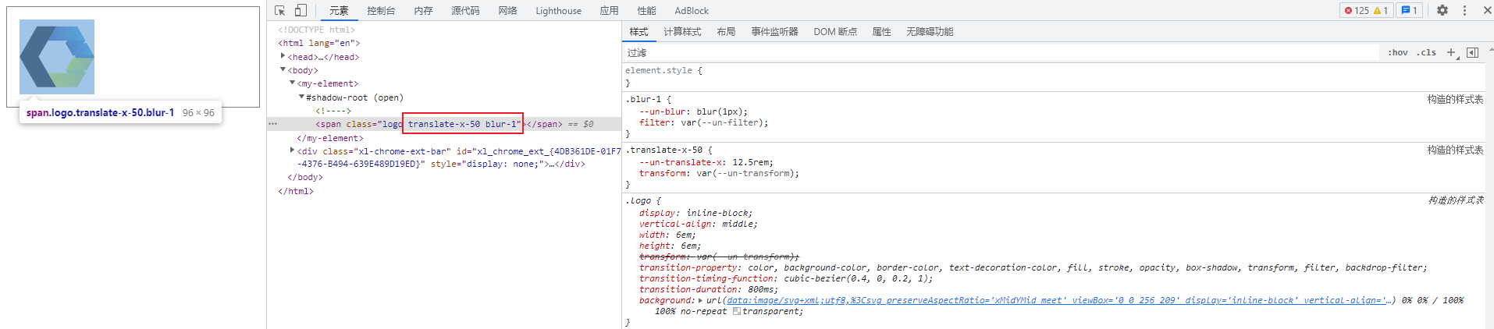
Task: Collapse the <body> node
Action: 283,69
